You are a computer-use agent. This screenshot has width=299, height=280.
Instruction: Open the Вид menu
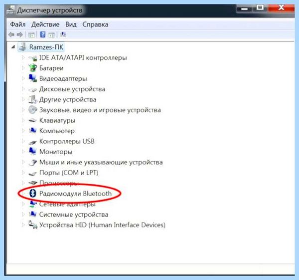click(71, 24)
